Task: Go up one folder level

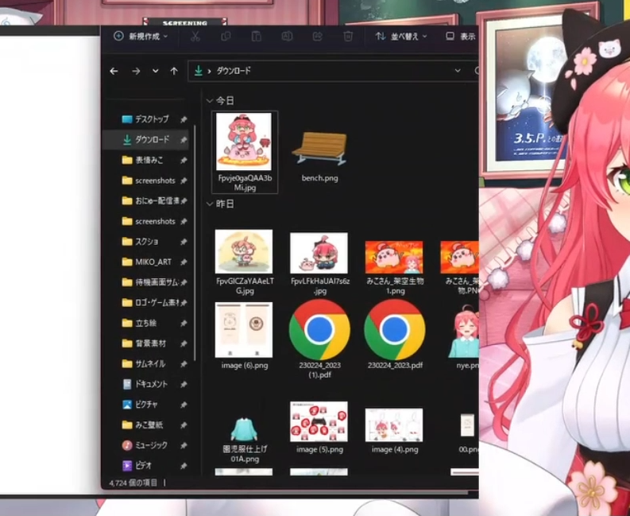Action: (173, 72)
